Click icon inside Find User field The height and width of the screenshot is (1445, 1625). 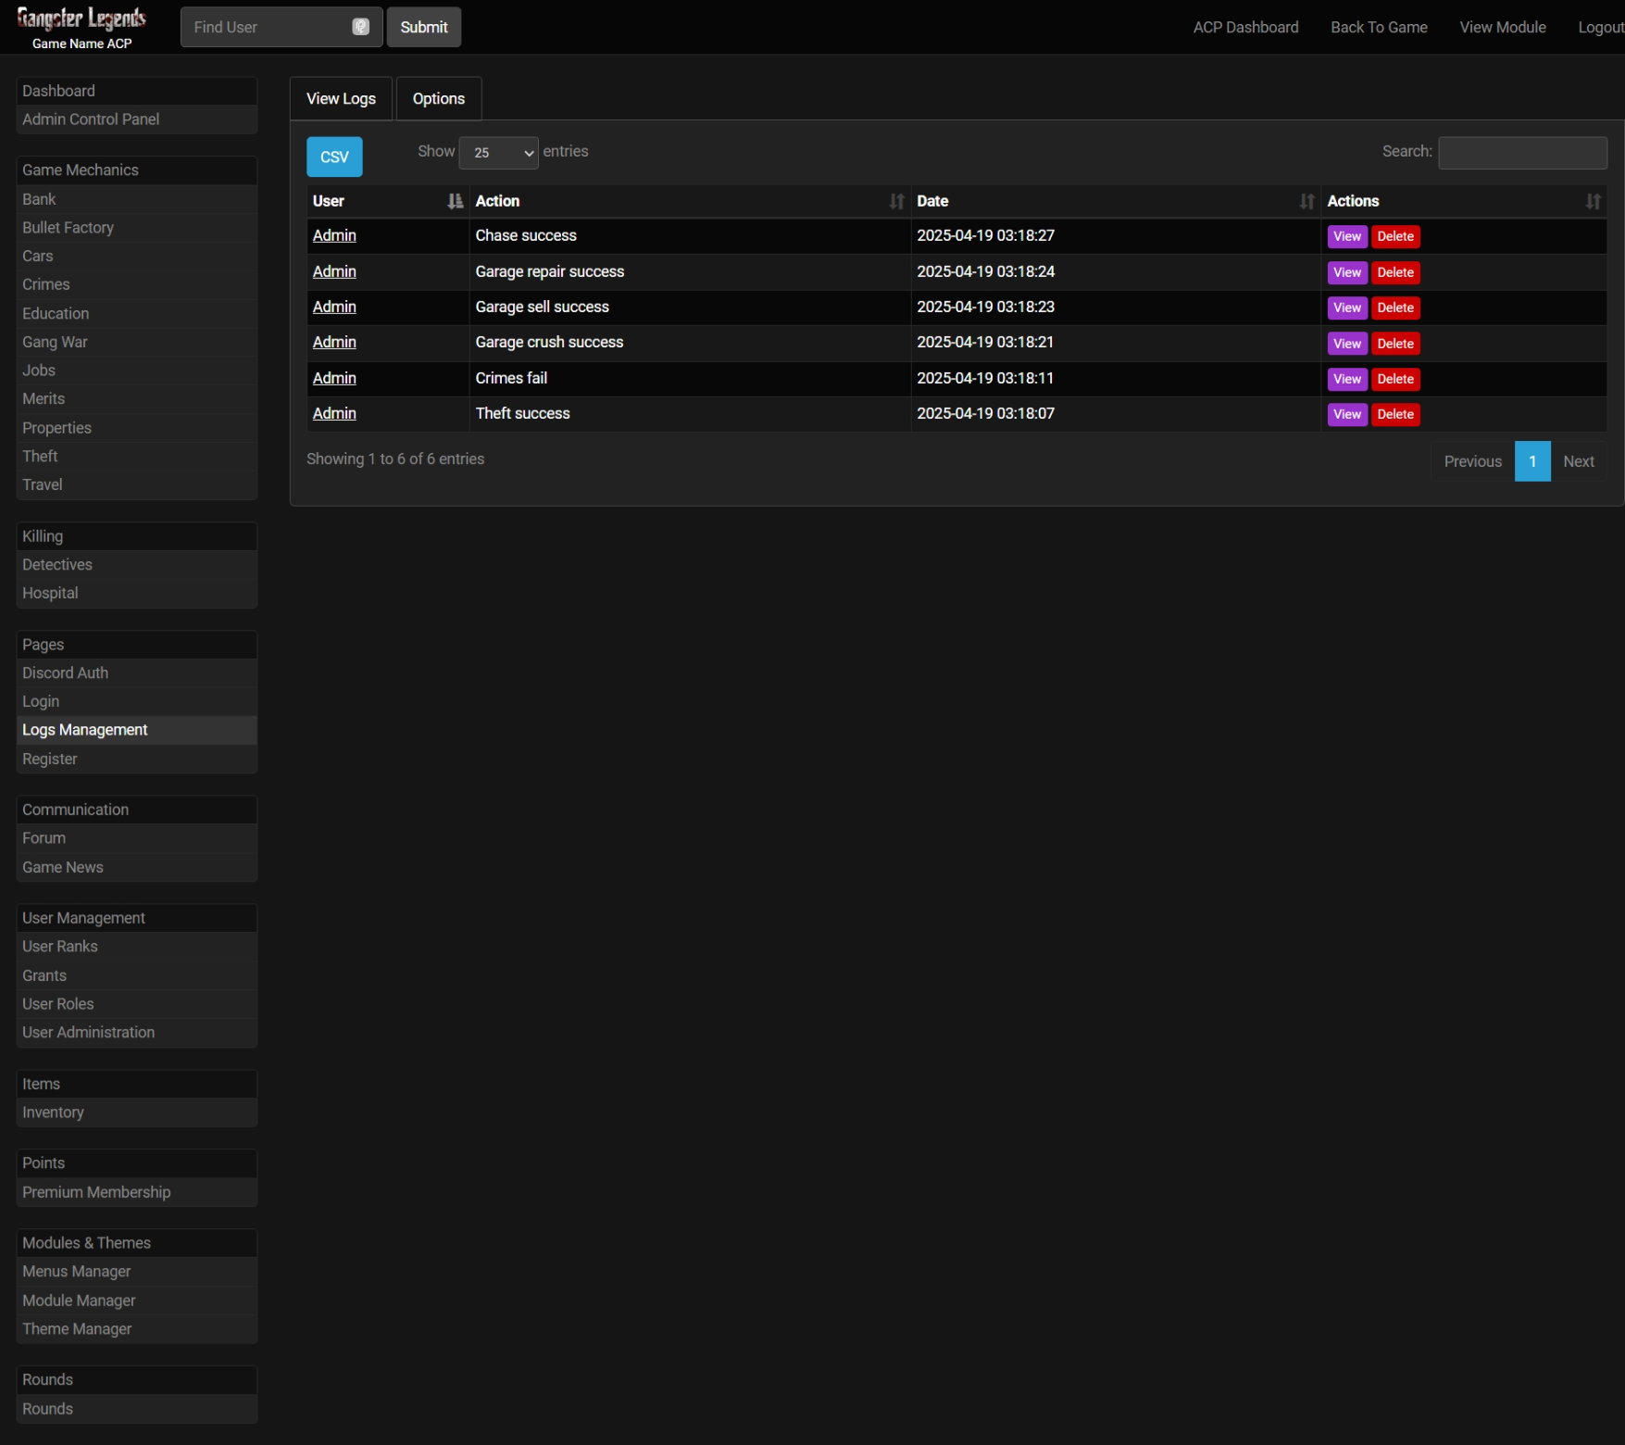point(360,27)
